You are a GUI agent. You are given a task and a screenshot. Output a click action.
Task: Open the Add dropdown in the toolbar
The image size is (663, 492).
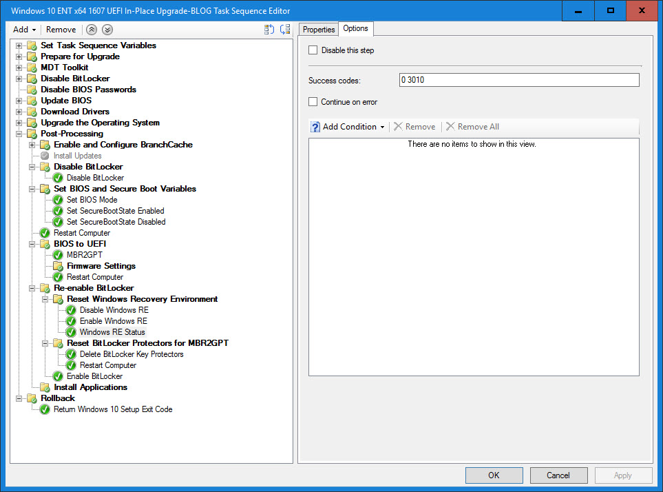pyautogui.click(x=25, y=30)
